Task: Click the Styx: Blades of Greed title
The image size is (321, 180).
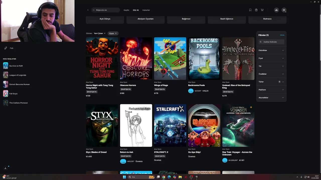Action: 96,152
